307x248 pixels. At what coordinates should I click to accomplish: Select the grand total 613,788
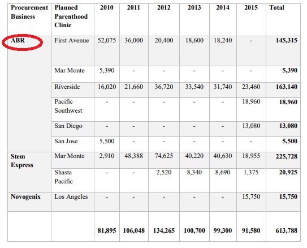click(287, 230)
